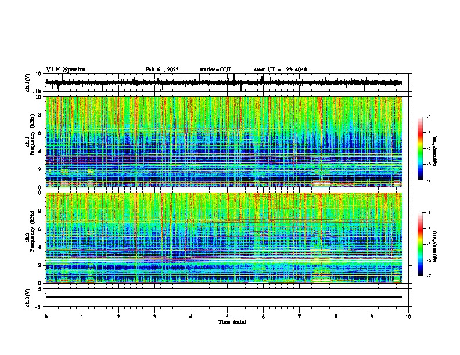The height and width of the screenshot is (355, 460).
Task: Click the '-7' label on ch.1 color scale
Action: tap(428, 180)
